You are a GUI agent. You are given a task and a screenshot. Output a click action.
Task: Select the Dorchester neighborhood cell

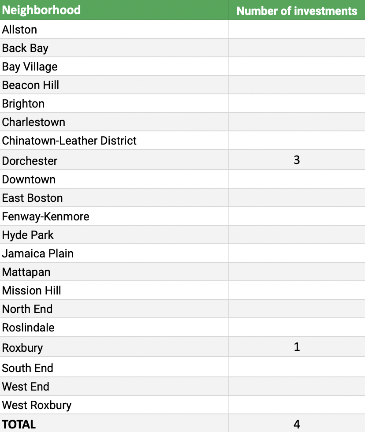point(30,160)
